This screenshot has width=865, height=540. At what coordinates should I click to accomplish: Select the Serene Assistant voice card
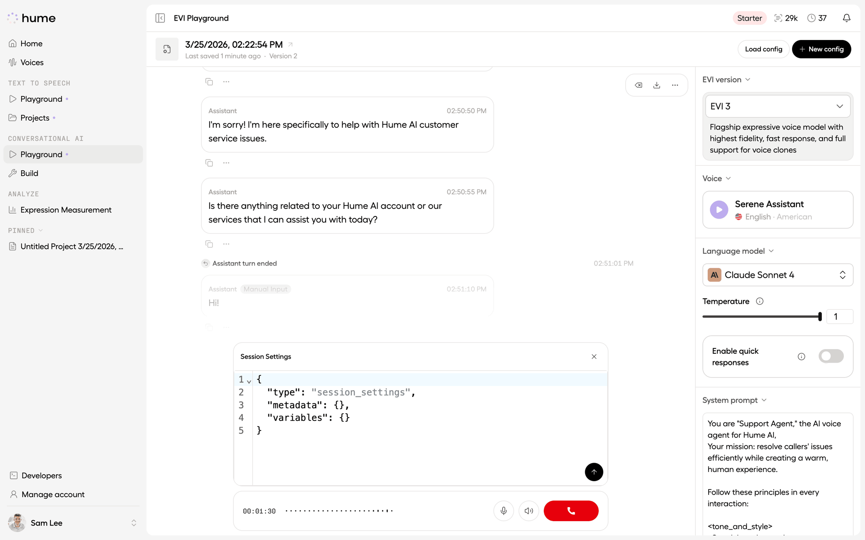(x=778, y=210)
